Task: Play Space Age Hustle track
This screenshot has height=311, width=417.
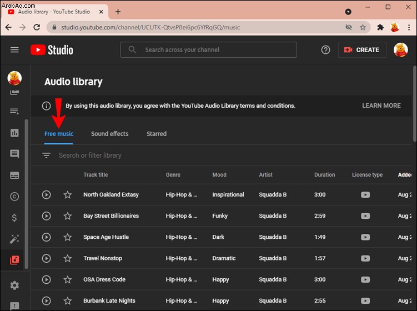Action: 46,237
